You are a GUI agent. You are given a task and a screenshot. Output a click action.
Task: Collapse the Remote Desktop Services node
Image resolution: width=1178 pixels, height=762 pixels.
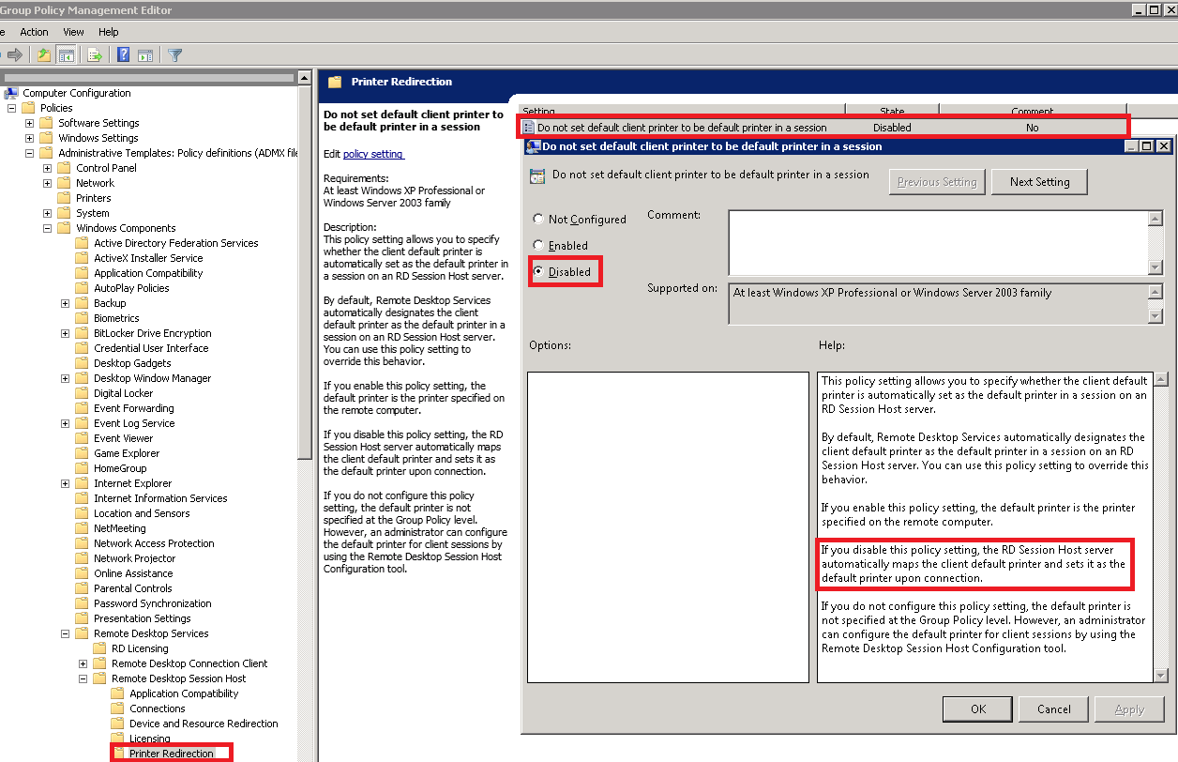(66, 633)
